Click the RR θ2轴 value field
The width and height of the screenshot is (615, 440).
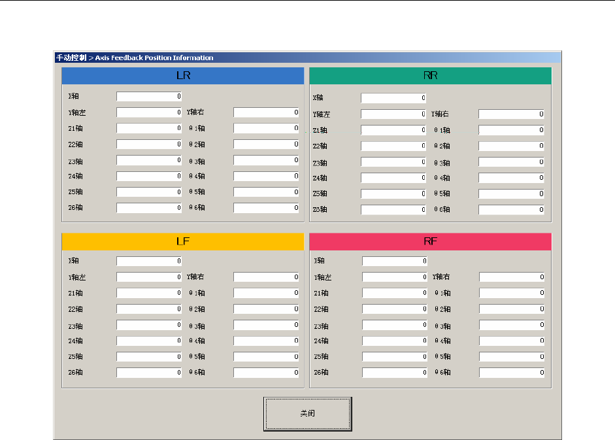tap(512, 146)
